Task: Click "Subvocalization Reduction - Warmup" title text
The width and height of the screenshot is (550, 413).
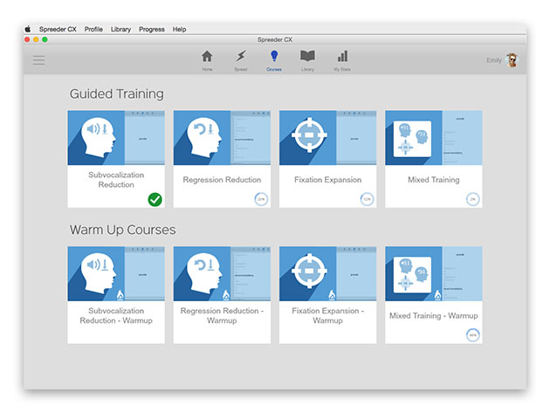Action: point(116,315)
